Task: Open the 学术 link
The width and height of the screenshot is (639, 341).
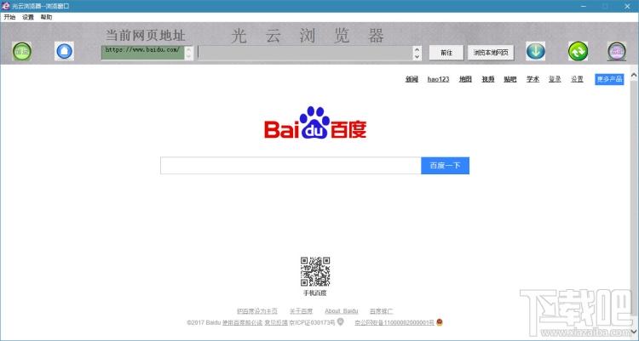Action: click(x=532, y=79)
